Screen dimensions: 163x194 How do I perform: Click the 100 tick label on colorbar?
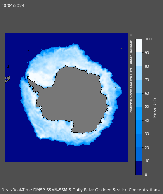tap(148, 39)
